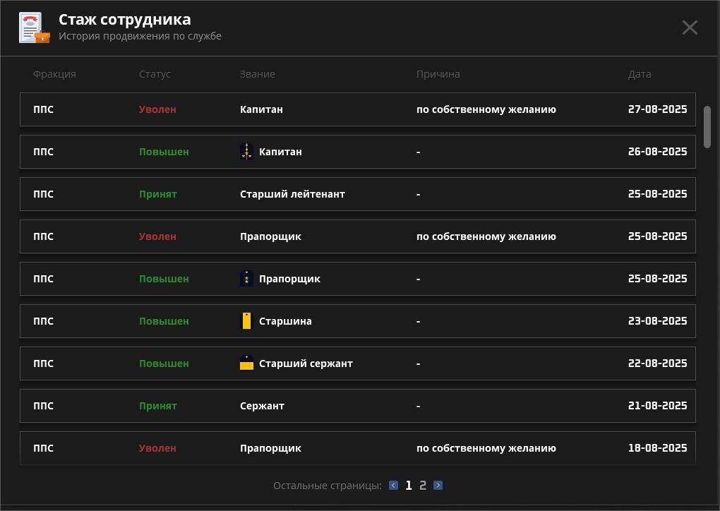This screenshot has width=720, height=511.
Task: Click the Praporshchik rank insignia icon
Action: point(246,279)
